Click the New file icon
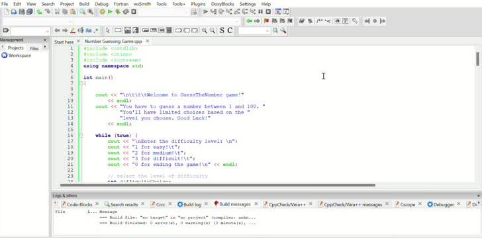This screenshot has width=482, height=238. click(x=6, y=12)
